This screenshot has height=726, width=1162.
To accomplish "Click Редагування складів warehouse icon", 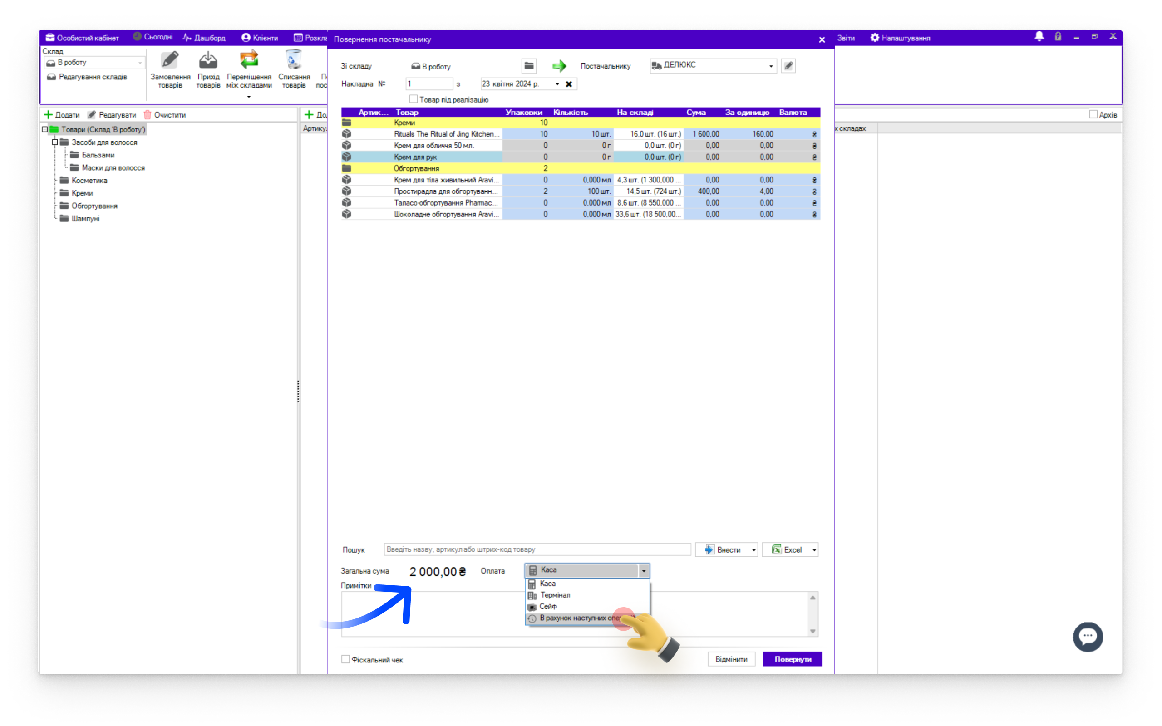I will pos(51,77).
